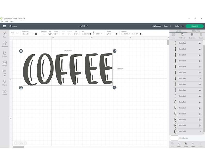Switch to the Layers tab
The width and height of the screenshot is (205, 165).
[178, 31]
